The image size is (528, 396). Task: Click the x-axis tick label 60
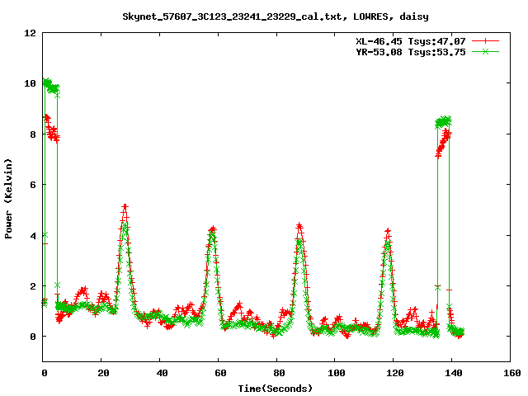click(220, 373)
